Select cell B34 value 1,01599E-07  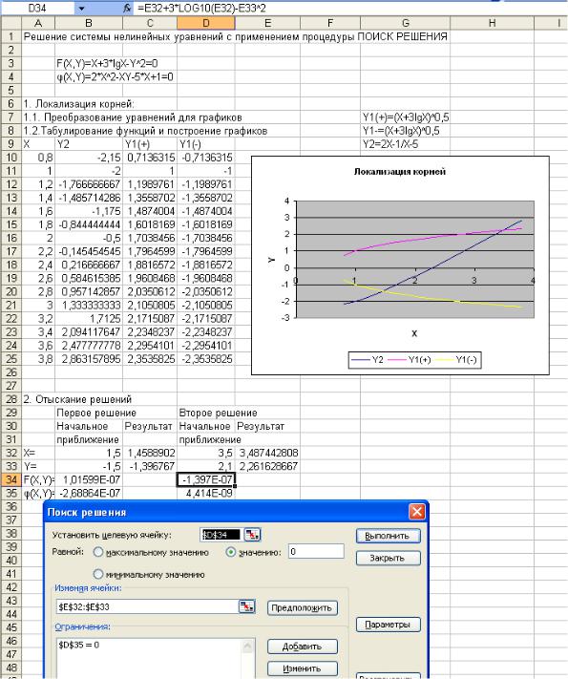89,479
